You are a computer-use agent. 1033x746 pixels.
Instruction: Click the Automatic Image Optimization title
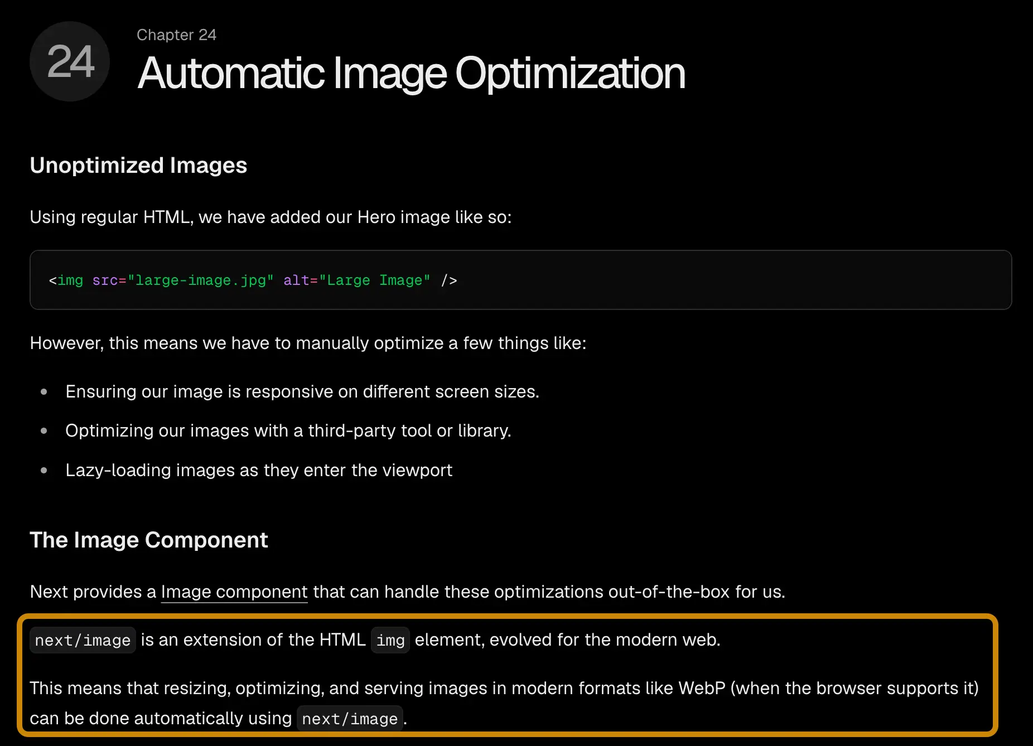(x=411, y=73)
